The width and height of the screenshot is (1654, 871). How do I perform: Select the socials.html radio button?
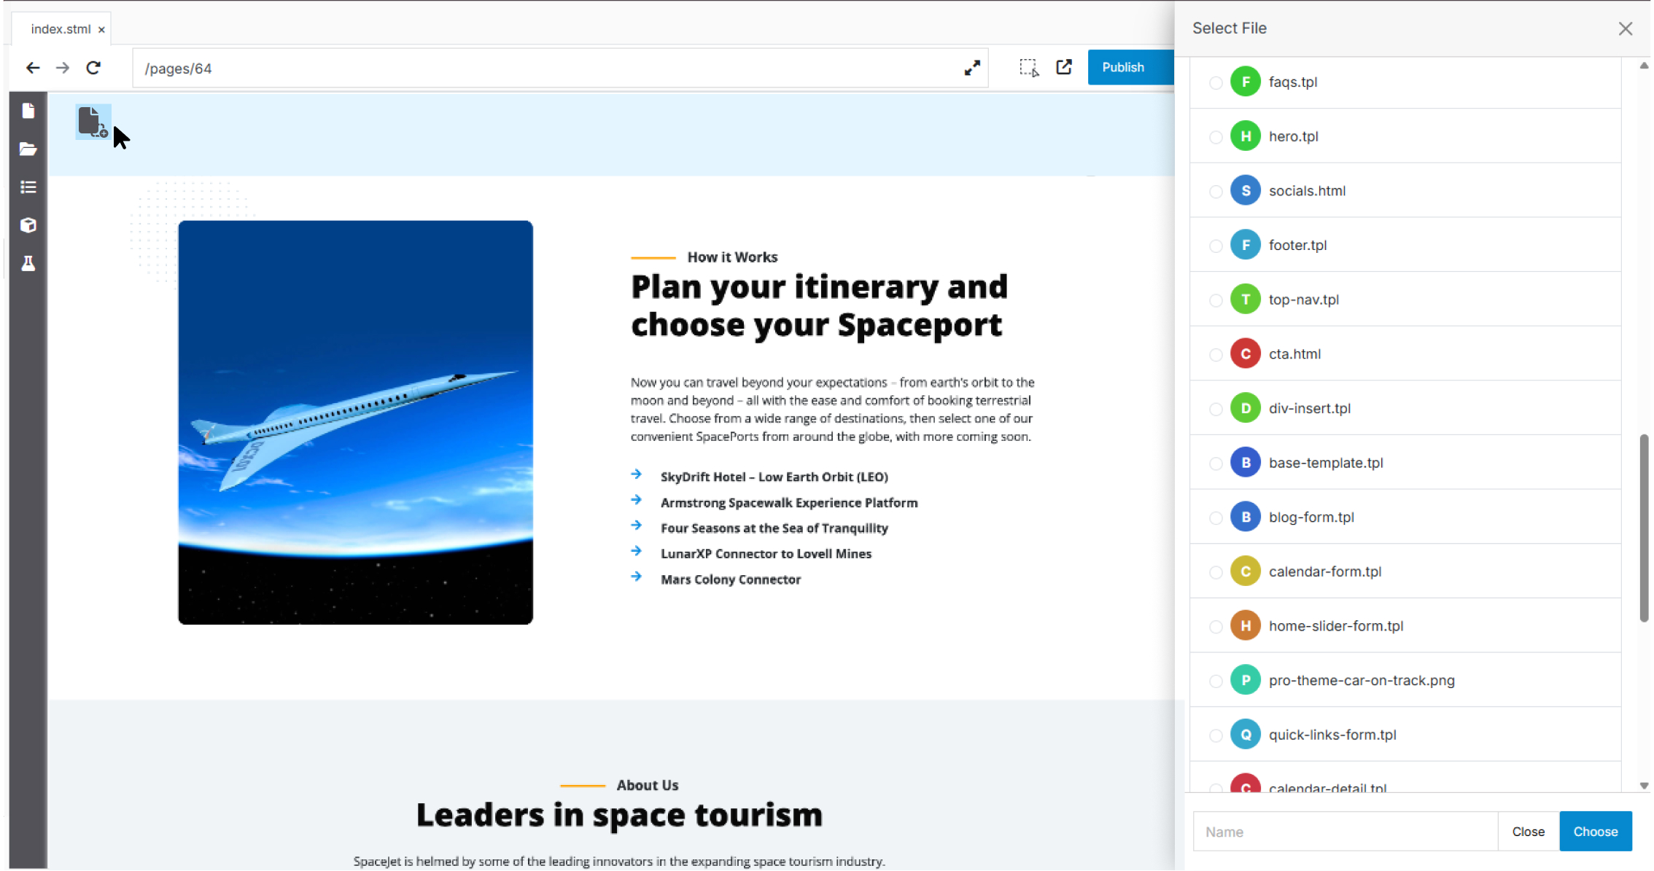coord(1216,192)
